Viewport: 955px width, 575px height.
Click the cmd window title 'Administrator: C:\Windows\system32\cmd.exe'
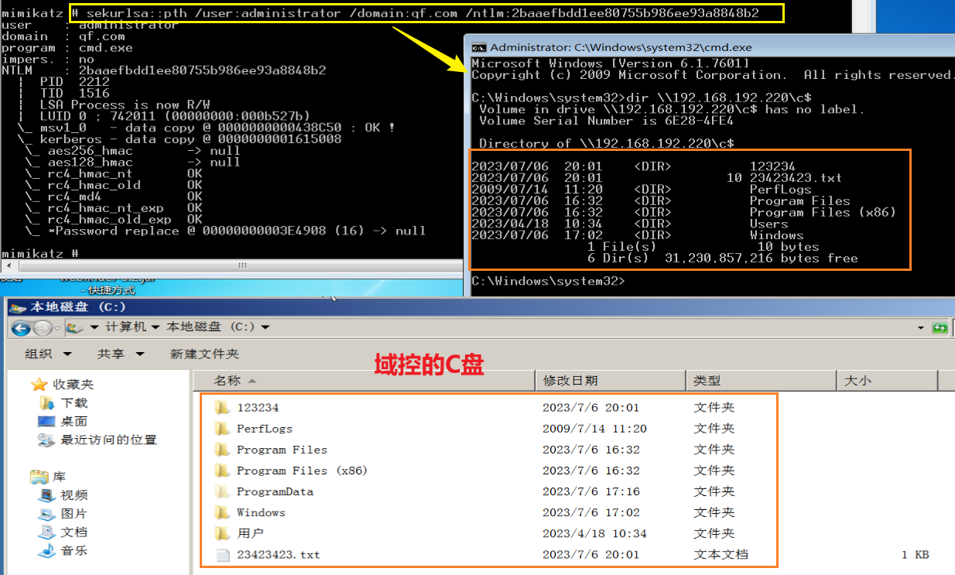point(619,46)
